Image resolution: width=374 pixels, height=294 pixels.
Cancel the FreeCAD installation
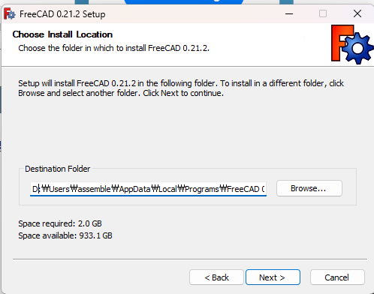[x=337, y=277]
